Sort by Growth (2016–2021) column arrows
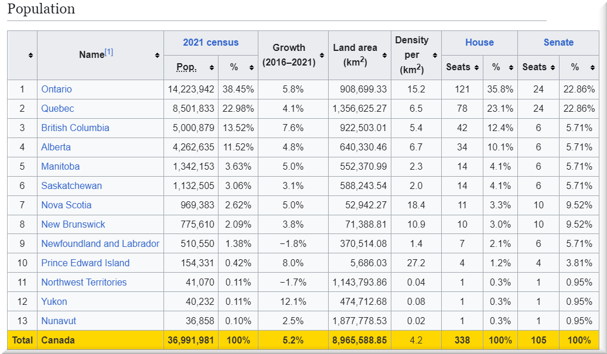Image resolution: width=607 pixels, height=354 pixels. coord(322,56)
